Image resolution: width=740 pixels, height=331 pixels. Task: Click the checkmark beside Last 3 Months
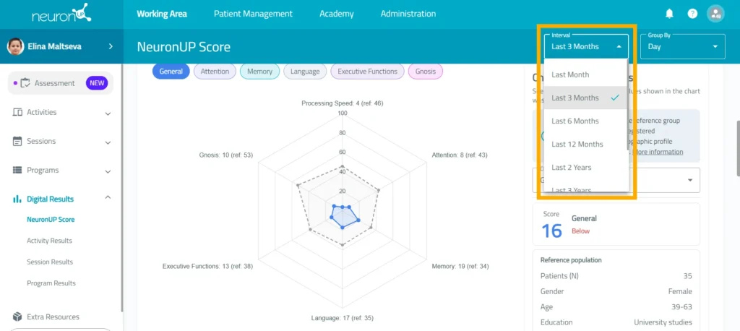pyautogui.click(x=614, y=98)
